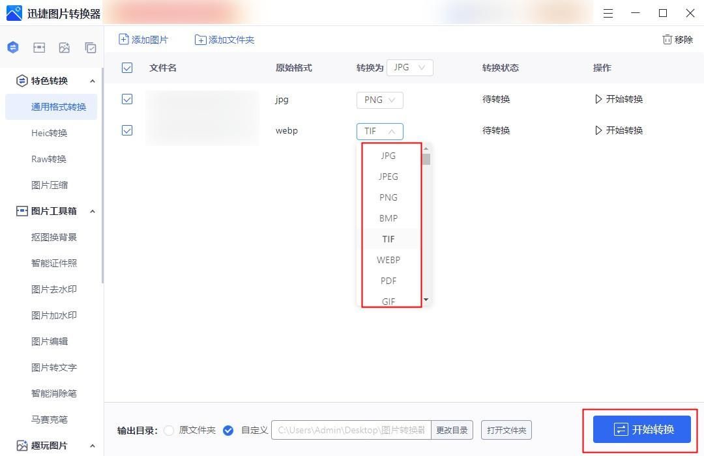Collapse the 特色转换 section
704x456 pixels.
click(93, 81)
